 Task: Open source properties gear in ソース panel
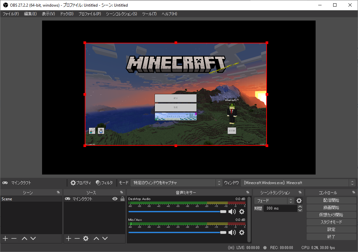point(86,238)
